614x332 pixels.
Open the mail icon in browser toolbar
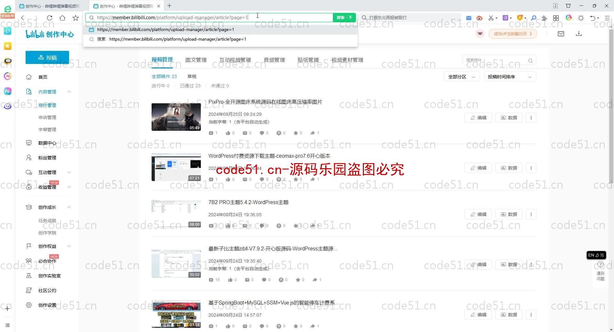(468, 18)
